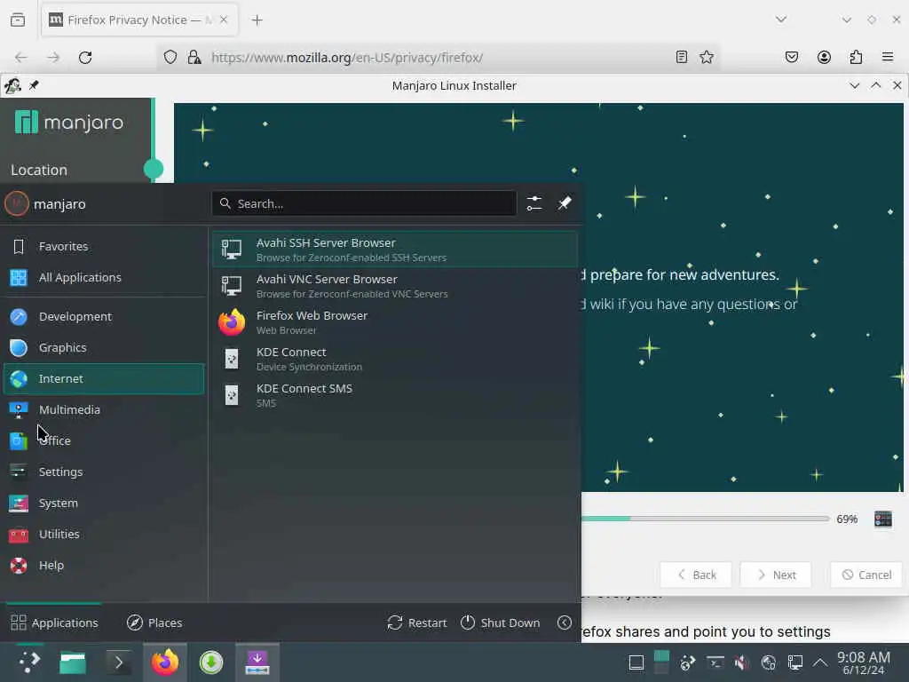This screenshot has height=682, width=909.
Task: Open the installer window menu icon
Action: [x=12, y=86]
